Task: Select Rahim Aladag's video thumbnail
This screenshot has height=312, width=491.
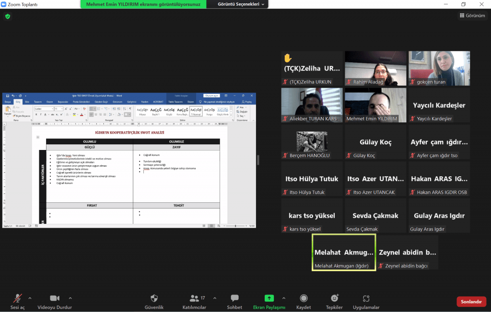Action: coord(375,68)
